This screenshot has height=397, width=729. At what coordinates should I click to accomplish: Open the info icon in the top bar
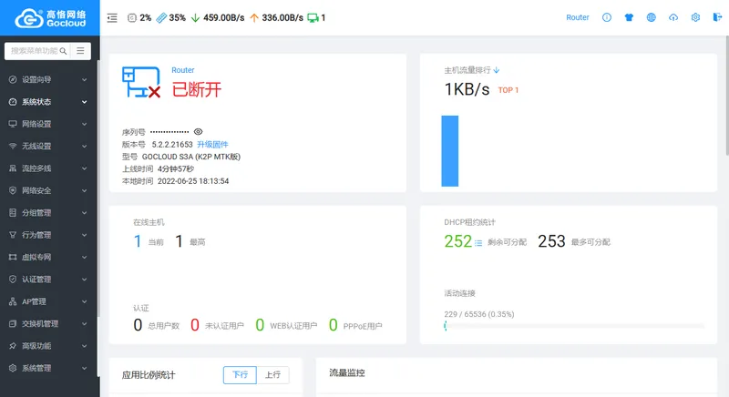(607, 17)
